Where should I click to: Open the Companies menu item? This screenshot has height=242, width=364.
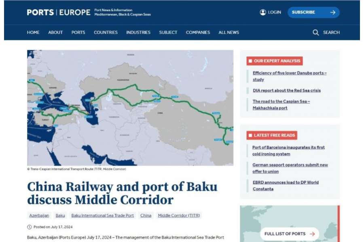[x=198, y=32]
